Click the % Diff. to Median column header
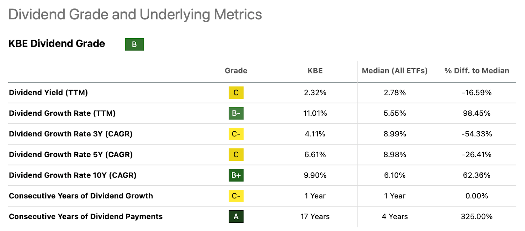 (476, 71)
